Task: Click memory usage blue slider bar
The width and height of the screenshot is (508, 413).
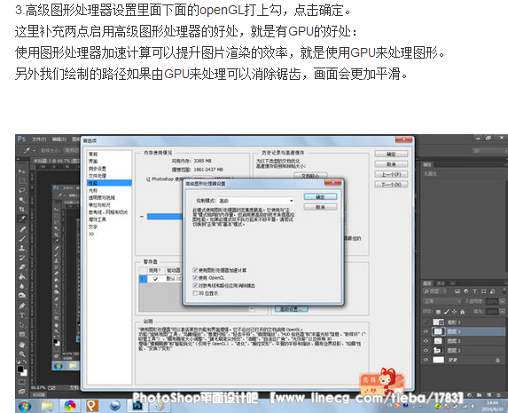Action: coord(165,217)
